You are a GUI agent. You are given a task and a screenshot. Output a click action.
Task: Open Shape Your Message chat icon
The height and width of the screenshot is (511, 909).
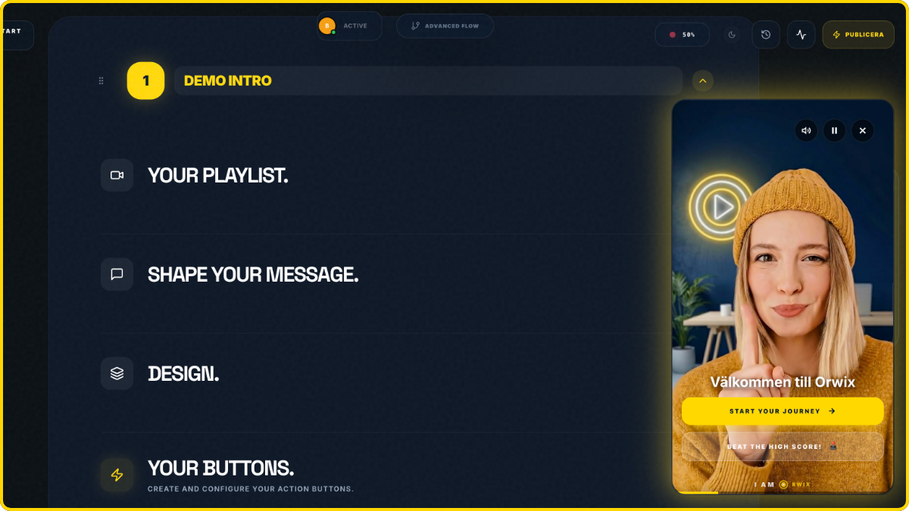pos(117,274)
